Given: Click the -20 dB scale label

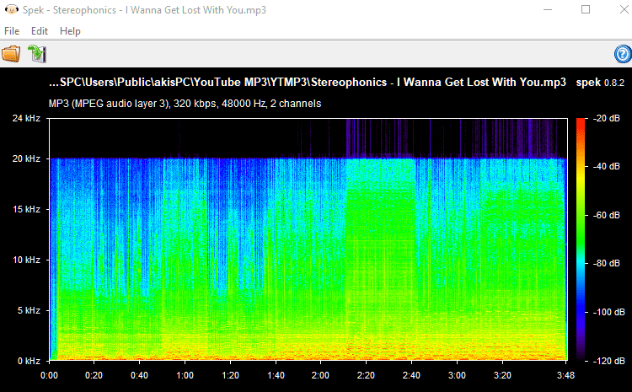Looking at the screenshot, I should coord(604,119).
